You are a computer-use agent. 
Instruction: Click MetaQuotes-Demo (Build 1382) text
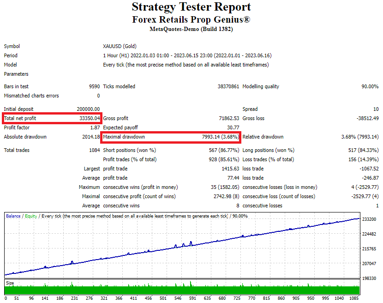(x=191, y=29)
